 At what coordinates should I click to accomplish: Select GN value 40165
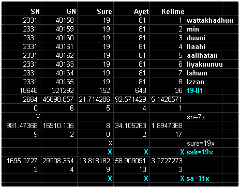click(x=65, y=82)
